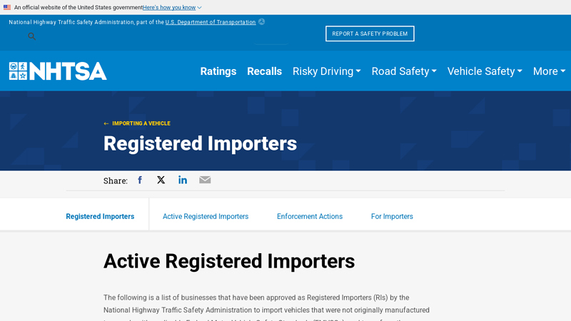571x321 pixels.
Task: Click the 'Share:' label
Action: pos(116,181)
